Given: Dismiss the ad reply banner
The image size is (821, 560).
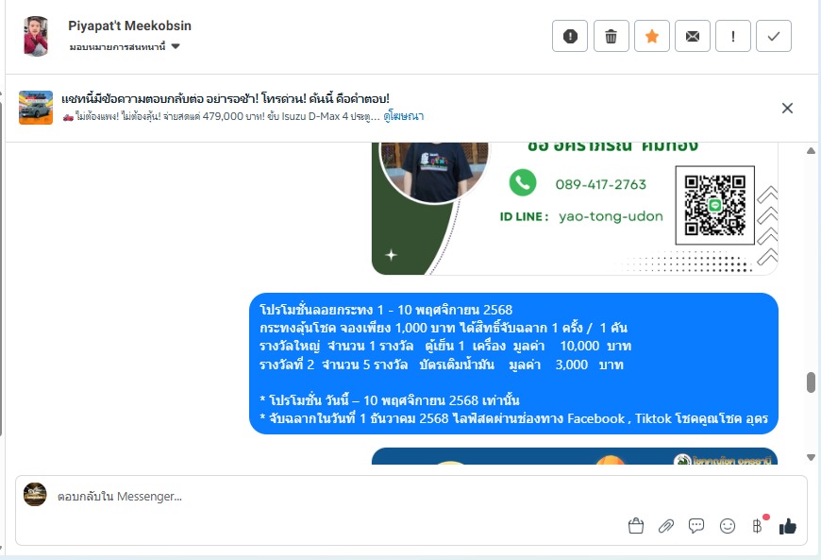Looking at the screenshot, I should point(787,108).
